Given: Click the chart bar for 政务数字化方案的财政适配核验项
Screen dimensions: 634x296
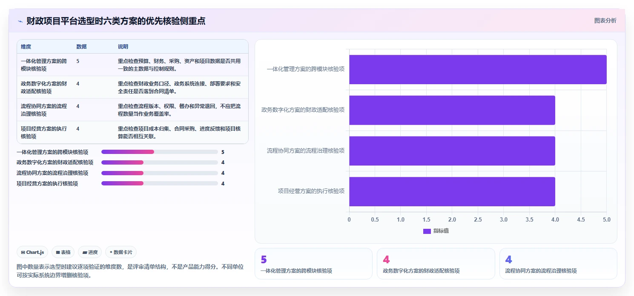Looking at the screenshot, I should (452, 110).
